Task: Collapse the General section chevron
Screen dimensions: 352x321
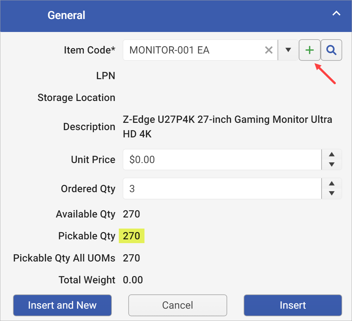Action: tap(336, 14)
